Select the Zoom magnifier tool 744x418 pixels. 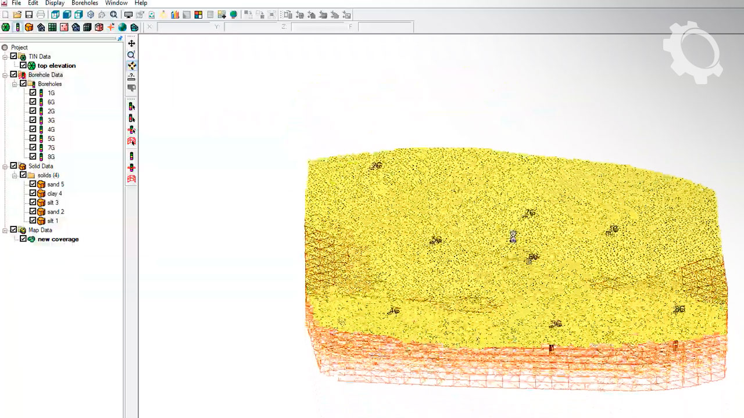[131, 55]
